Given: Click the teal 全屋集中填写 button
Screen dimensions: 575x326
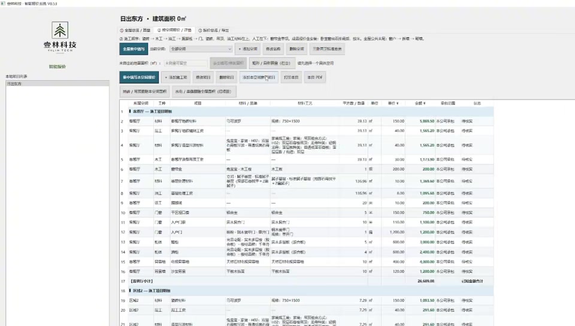Looking at the screenshot, I should click(134, 49).
